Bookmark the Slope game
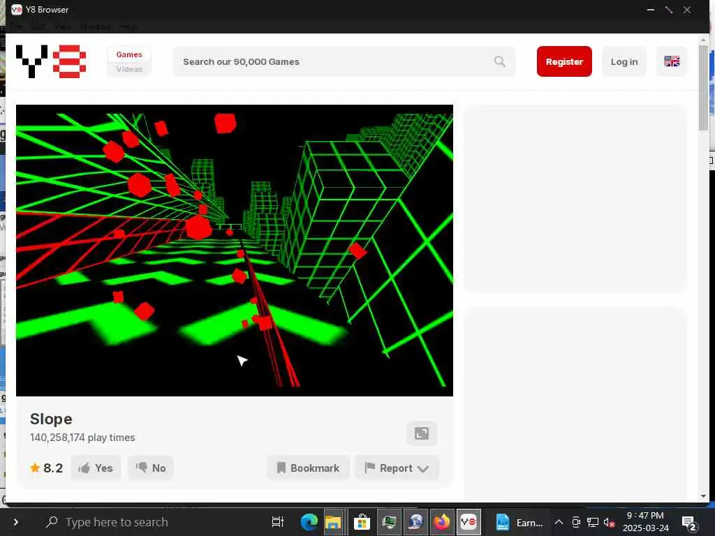715x536 pixels. (308, 468)
